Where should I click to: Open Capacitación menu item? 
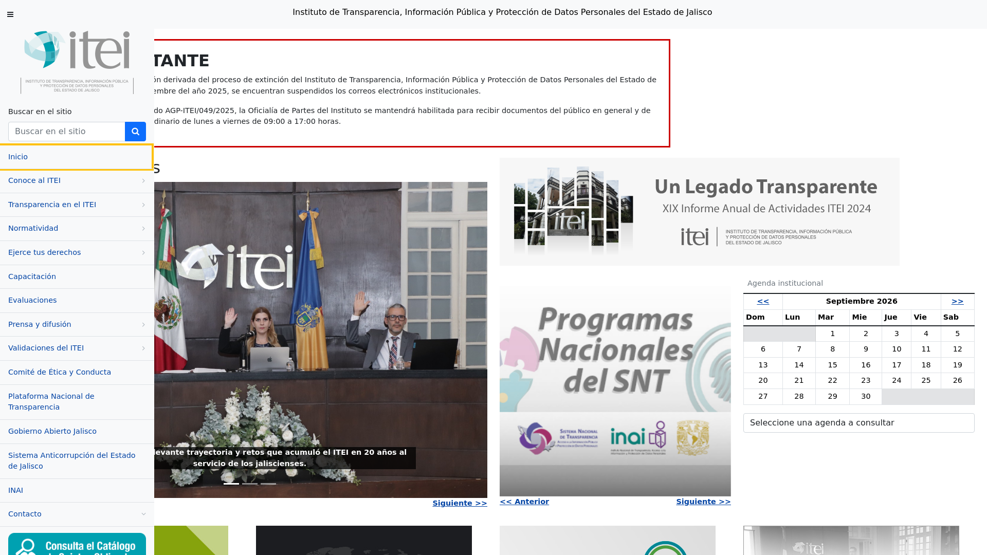click(77, 276)
